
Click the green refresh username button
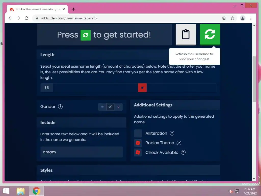(x=210, y=34)
